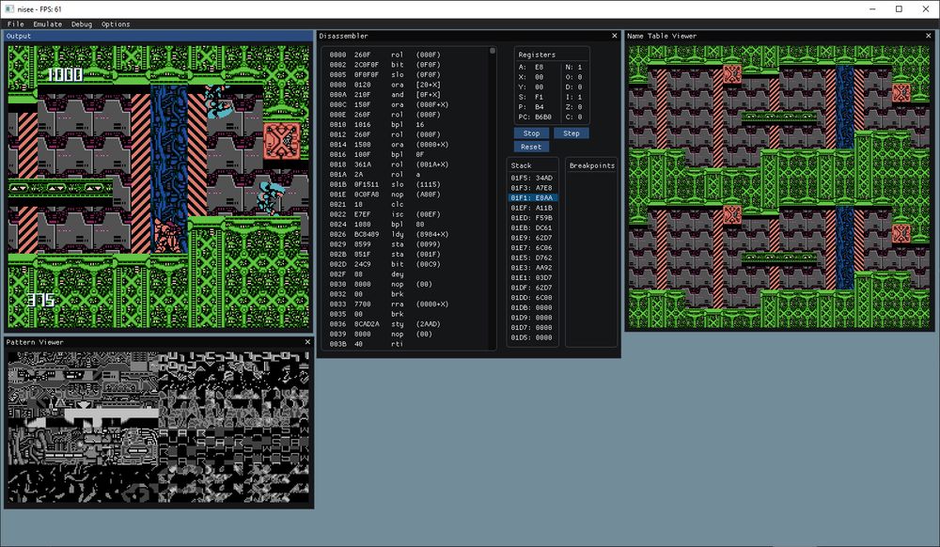940x547 pixels.
Task: Close the Name Table Viewer window
Action: (x=929, y=36)
